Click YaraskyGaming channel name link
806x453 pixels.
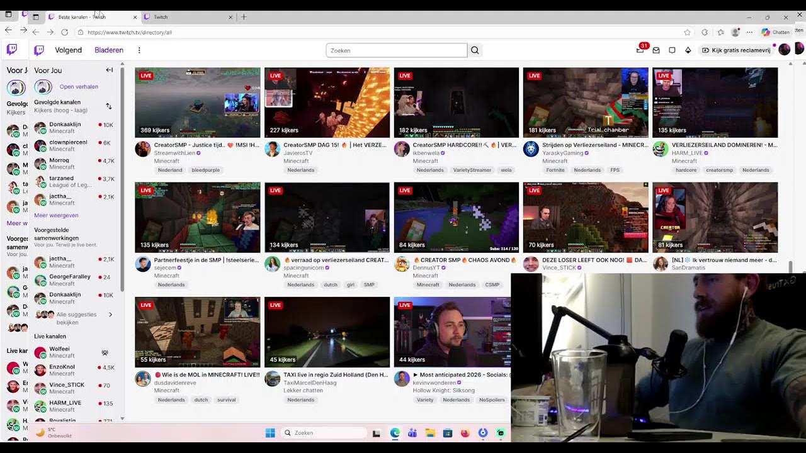coord(563,153)
